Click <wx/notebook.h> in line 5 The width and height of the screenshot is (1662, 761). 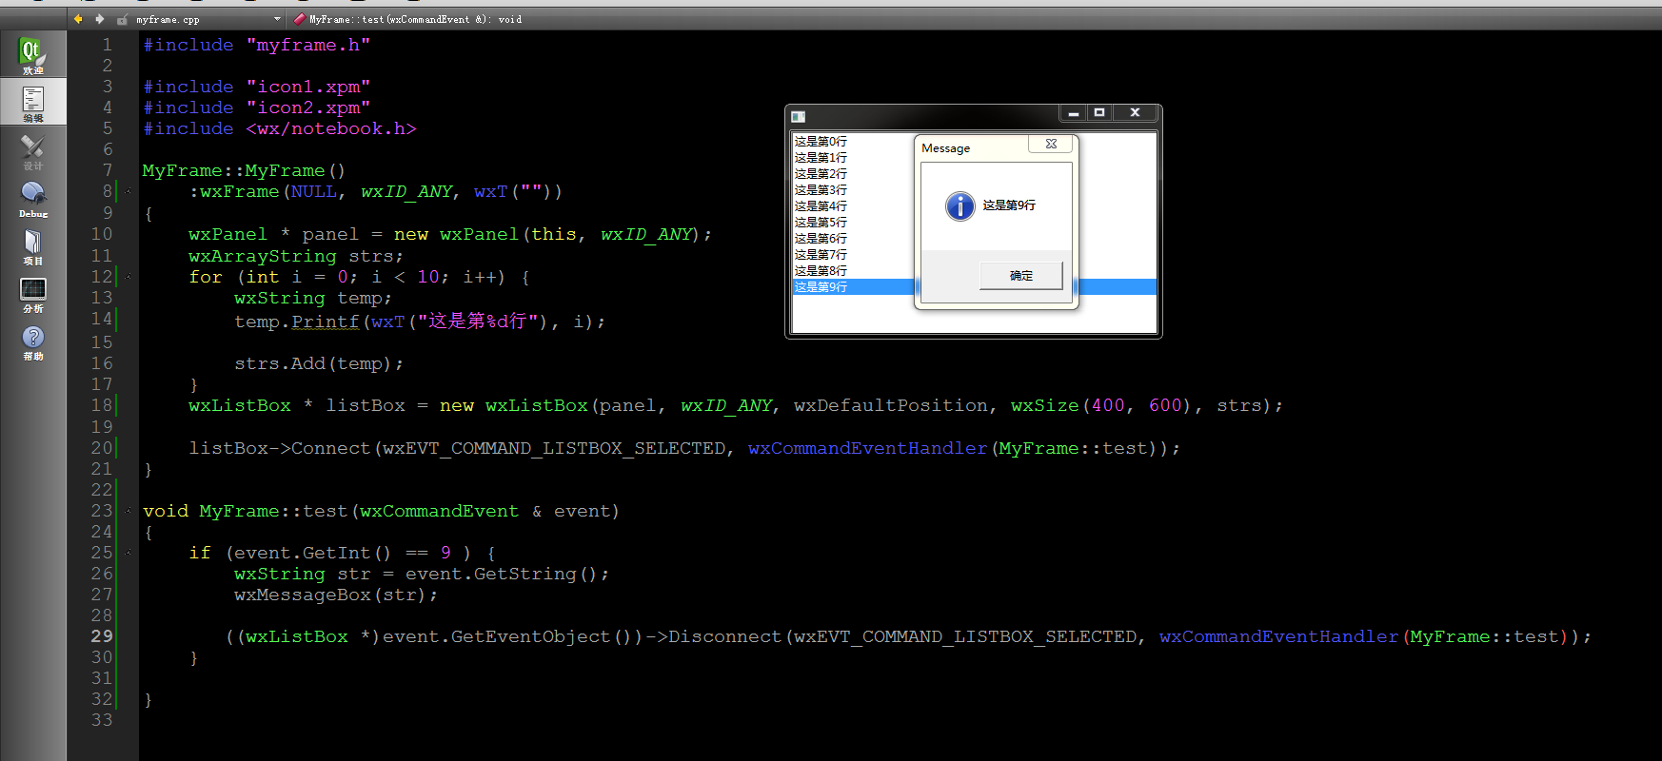coord(331,128)
